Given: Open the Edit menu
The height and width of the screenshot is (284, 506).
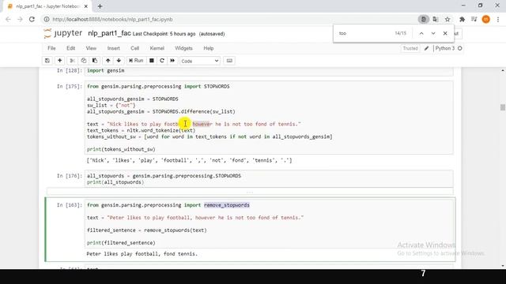Looking at the screenshot, I should click(70, 48).
